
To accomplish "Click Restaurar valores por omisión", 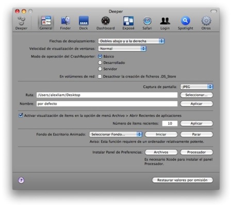I will [183, 180].
